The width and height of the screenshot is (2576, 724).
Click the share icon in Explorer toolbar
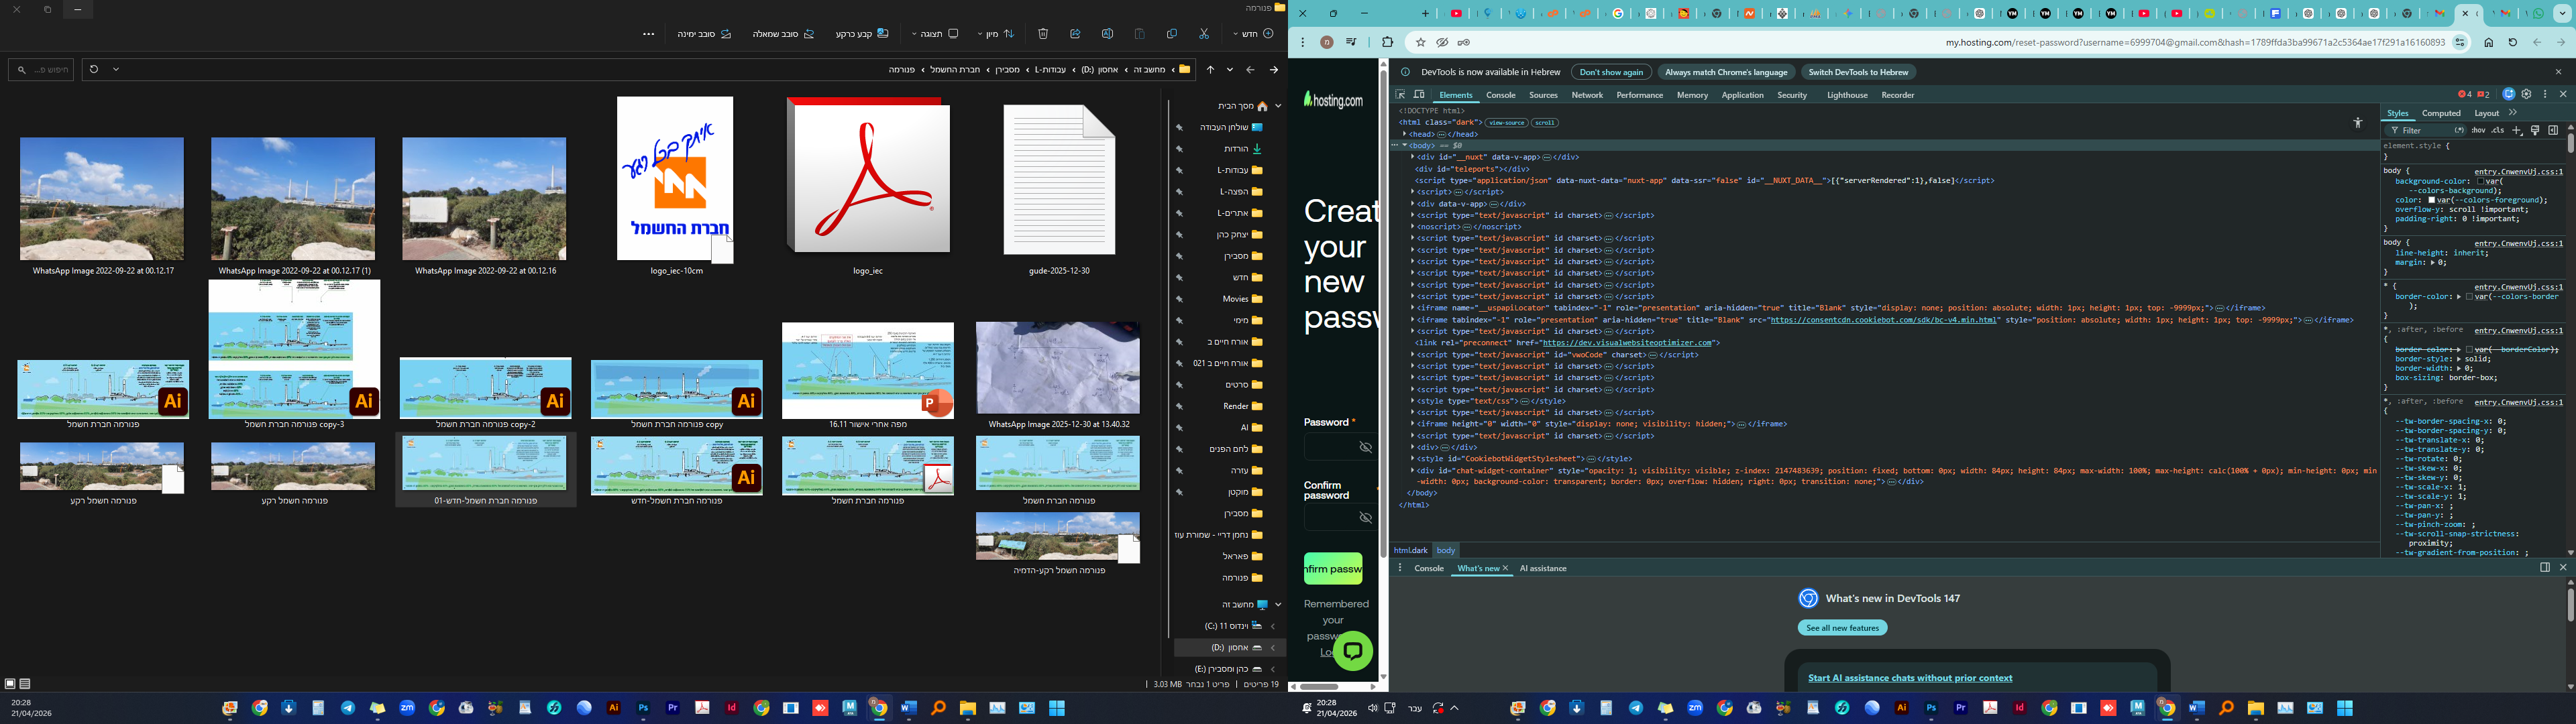[1075, 34]
